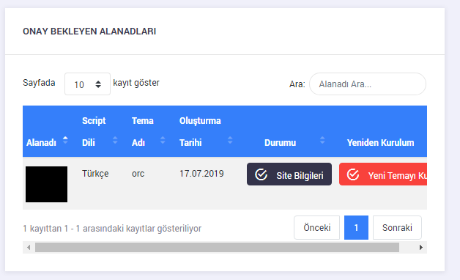Click the blacked-out domain cell
The width and height of the screenshot is (460, 280).
pyautogui.click(x=46, y=184)
